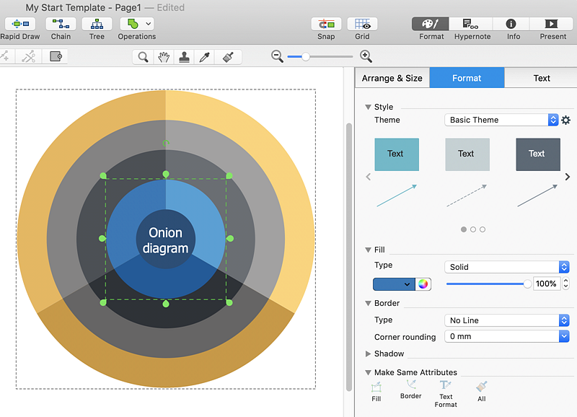Image resolution: width=577 pixels, height=417 pixels.
Task: Open the Basic Theme dropdown
Action: click(501, 120)
